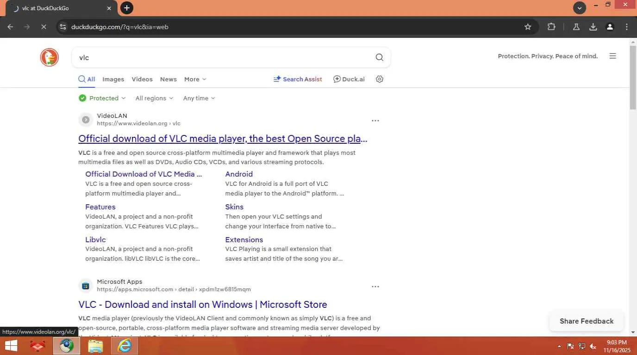Click the Internet Explorer taskbar icon
This screenshot has height=355, width=637.
125,346
